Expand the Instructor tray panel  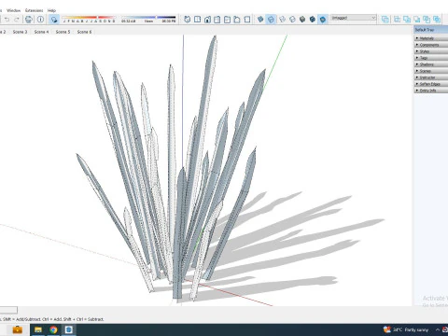[x=431, y=77]
